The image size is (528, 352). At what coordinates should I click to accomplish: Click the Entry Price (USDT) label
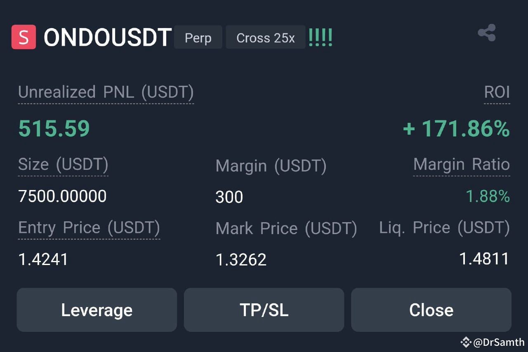(x=88, y=228)
